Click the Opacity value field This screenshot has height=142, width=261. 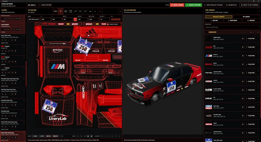105,19
